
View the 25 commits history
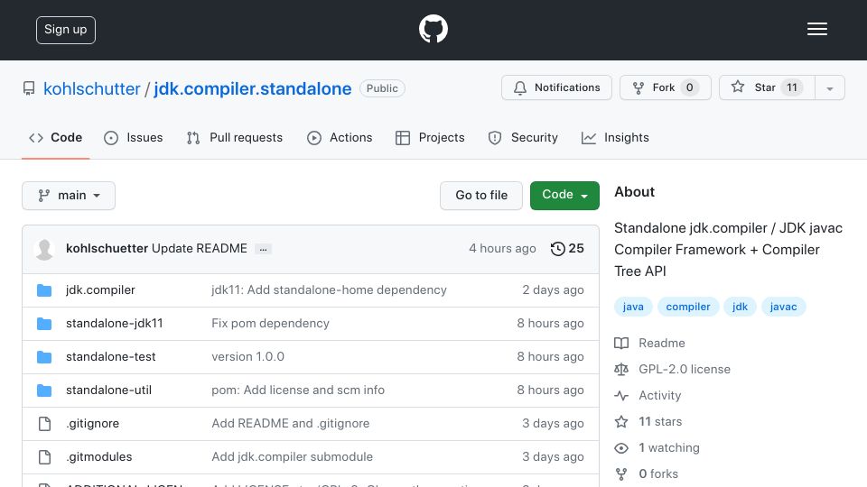point(567,249)
